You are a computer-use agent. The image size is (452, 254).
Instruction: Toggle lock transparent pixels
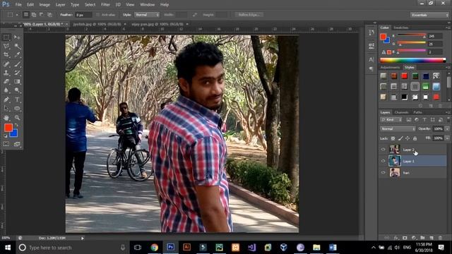[393, 138]
